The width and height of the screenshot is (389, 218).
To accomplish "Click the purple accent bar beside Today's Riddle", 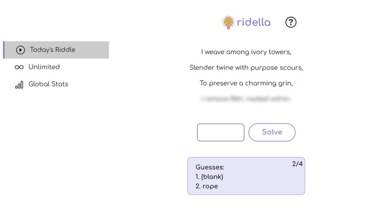I will point(4,50).
